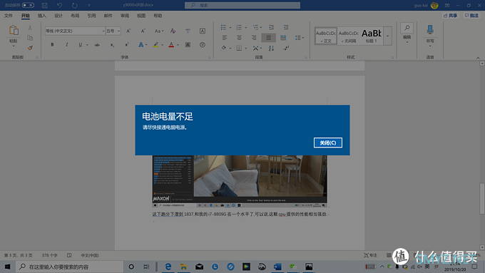Image resolution: width=485 pixels, height=273 pixels.
Task: Toggle underline formatting
Action: 81,45
